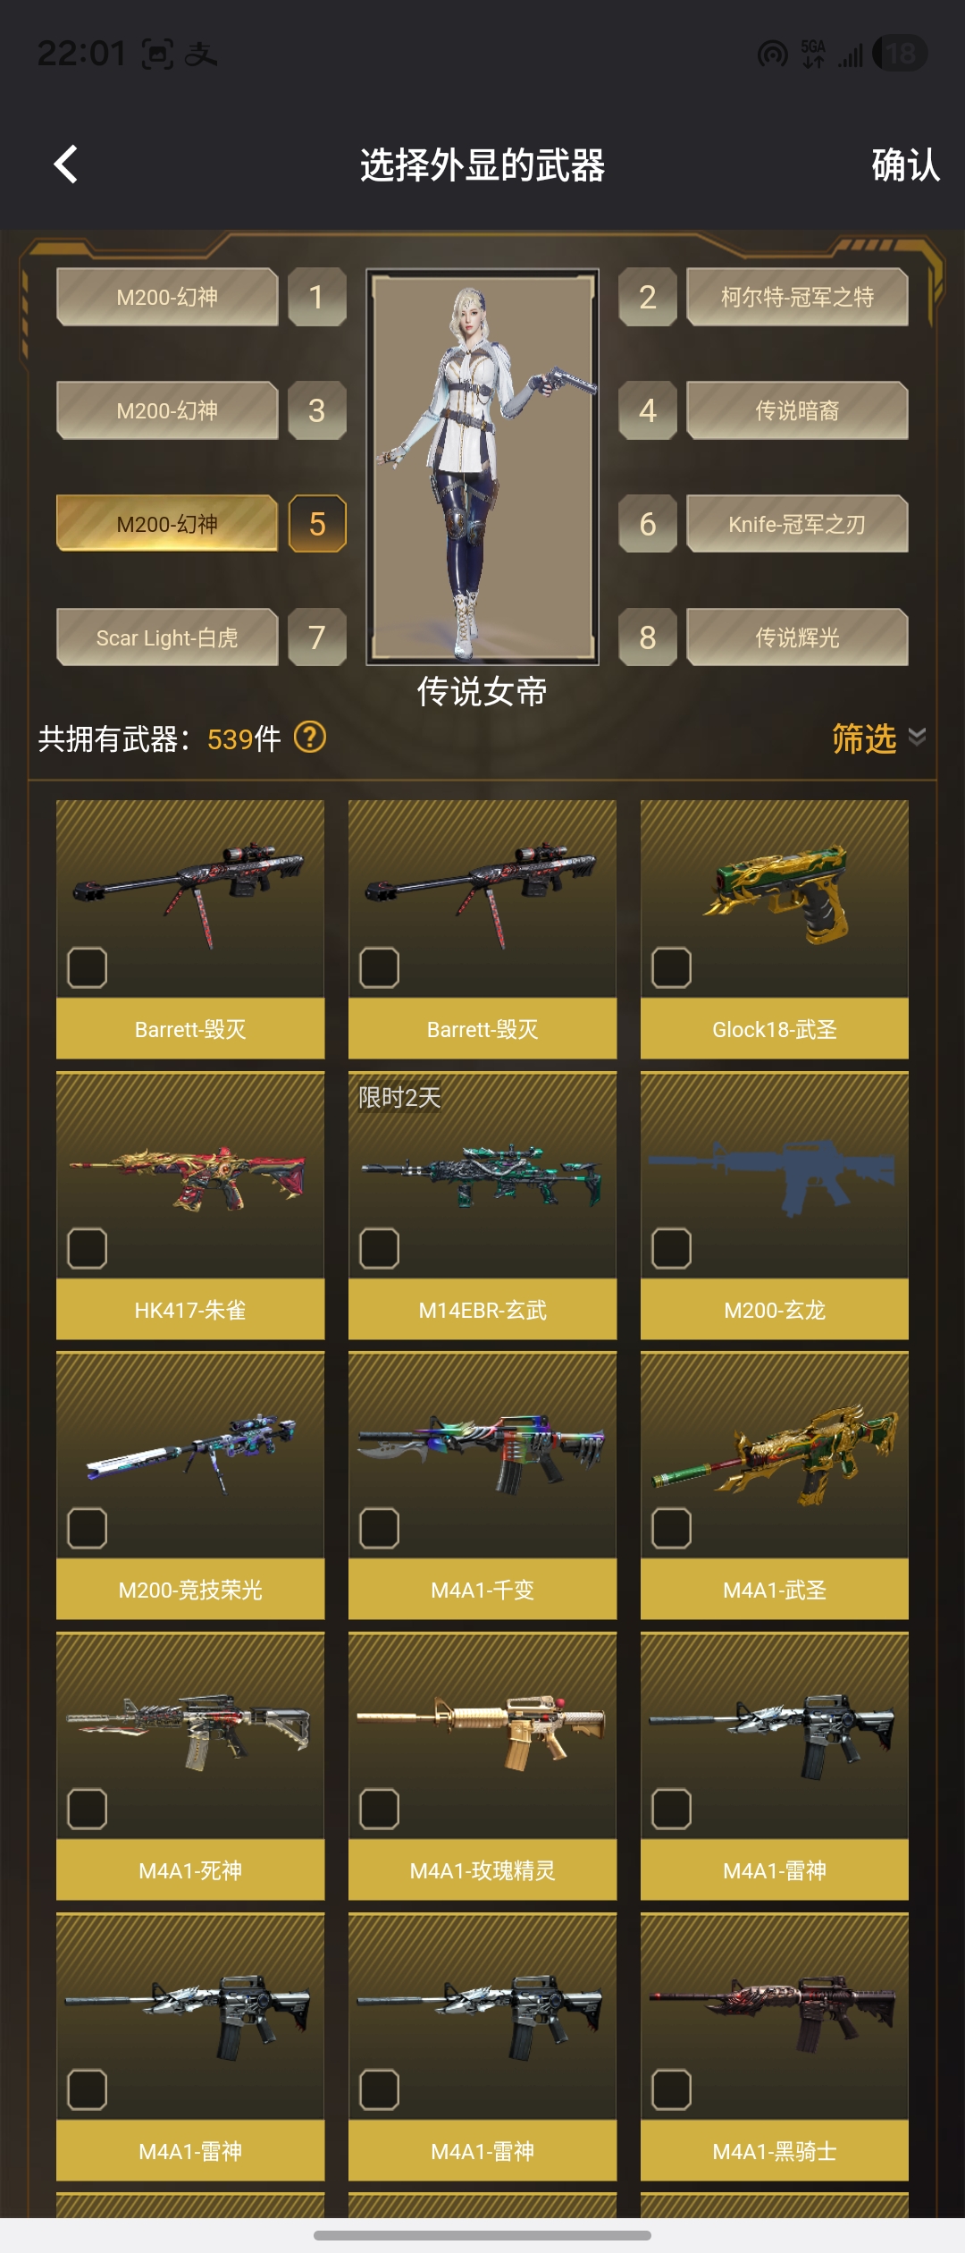Select slot number 4 icon
This screenshot has width=965, height=2253.
(x=648, y=410)
